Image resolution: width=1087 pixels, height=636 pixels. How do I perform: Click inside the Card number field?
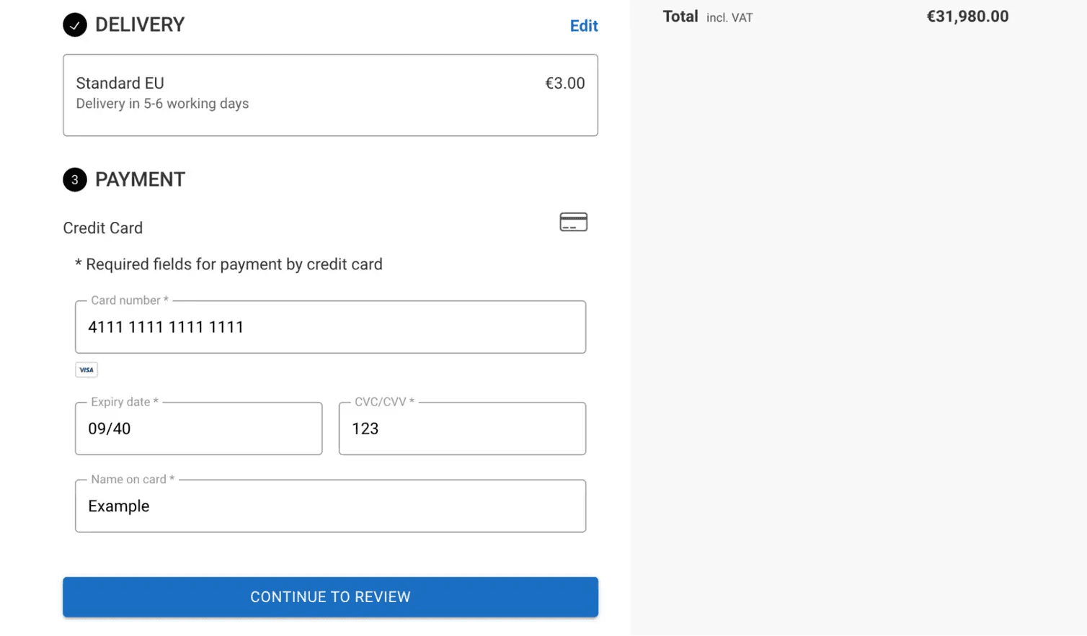pyautogui.click(x=330, y=327)
